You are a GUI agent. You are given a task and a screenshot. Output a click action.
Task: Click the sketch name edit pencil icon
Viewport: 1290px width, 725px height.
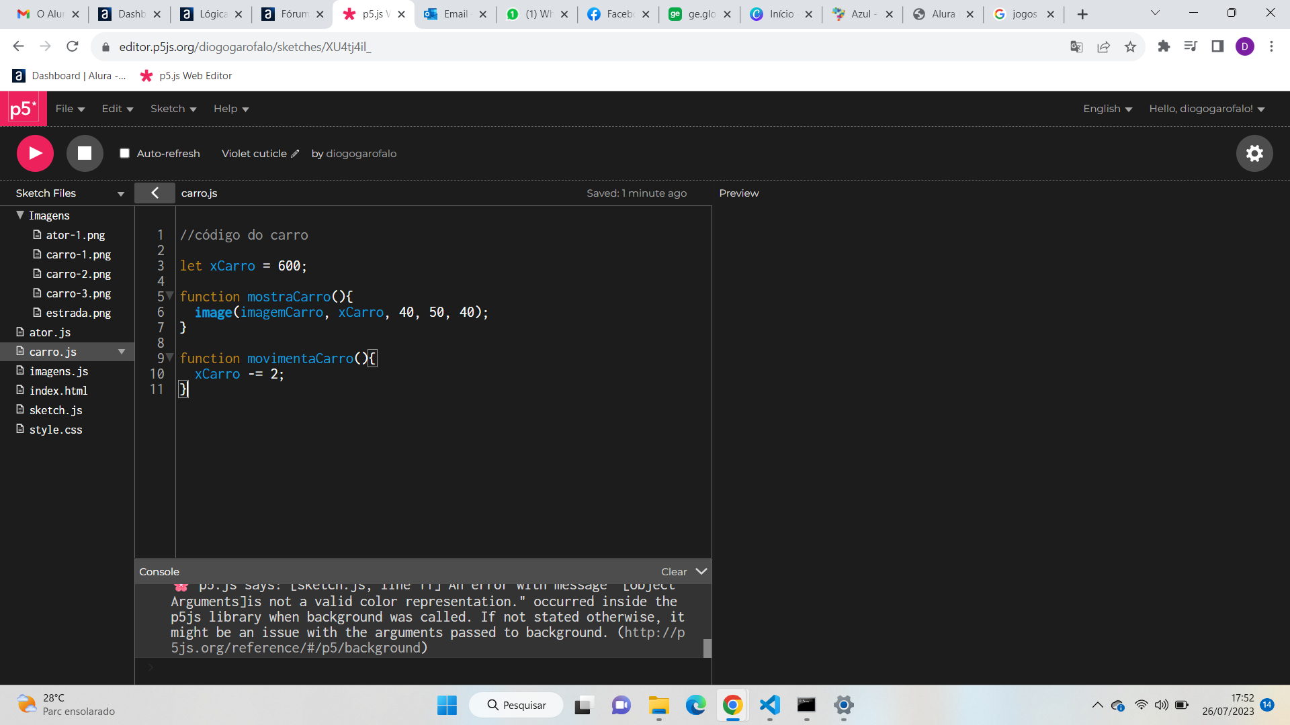point(297,153)
